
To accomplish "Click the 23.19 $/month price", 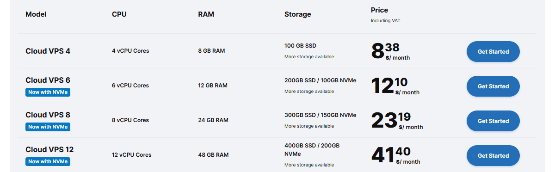I will point(397,121).
